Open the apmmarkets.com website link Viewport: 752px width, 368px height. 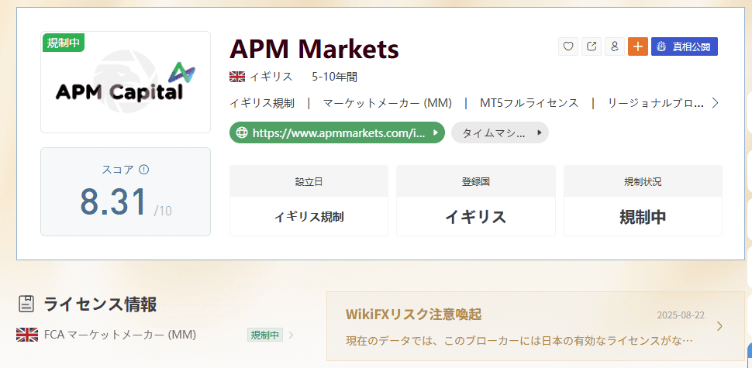(337, 132)
